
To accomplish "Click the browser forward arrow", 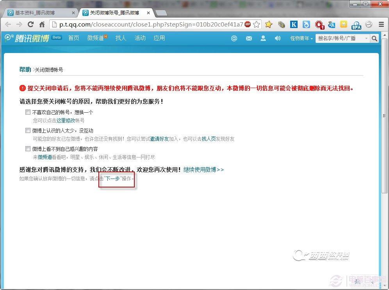I will pos(19,24).
